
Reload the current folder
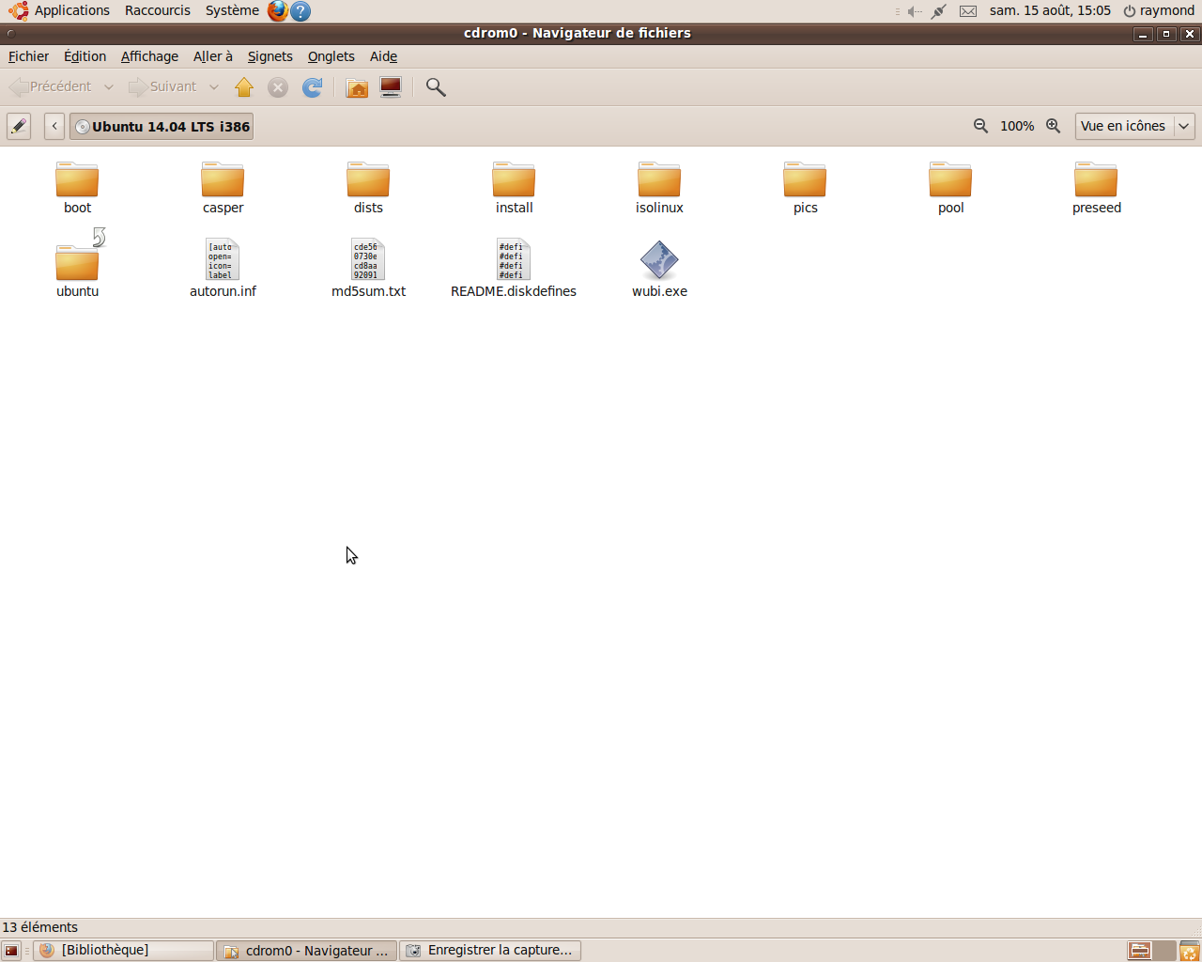[313, 87]
